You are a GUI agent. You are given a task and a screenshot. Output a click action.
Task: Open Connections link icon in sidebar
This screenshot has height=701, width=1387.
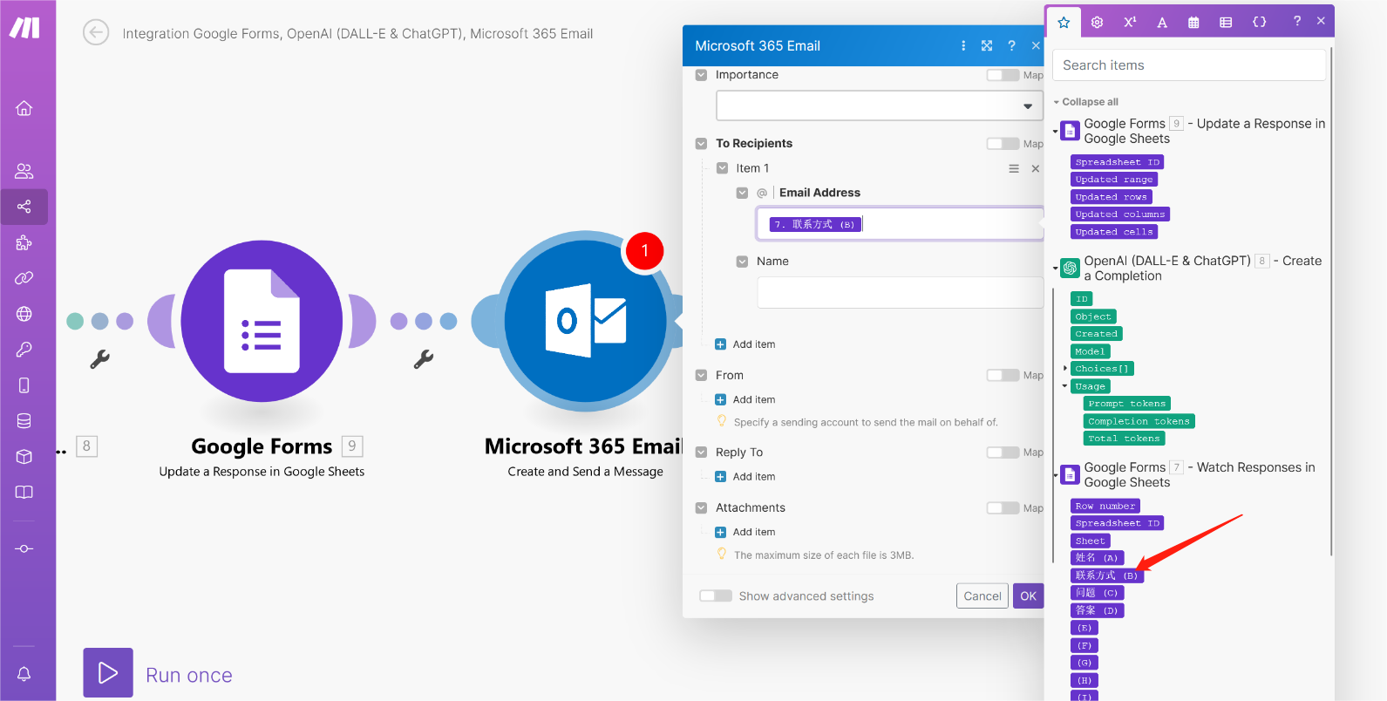(24, 278)
